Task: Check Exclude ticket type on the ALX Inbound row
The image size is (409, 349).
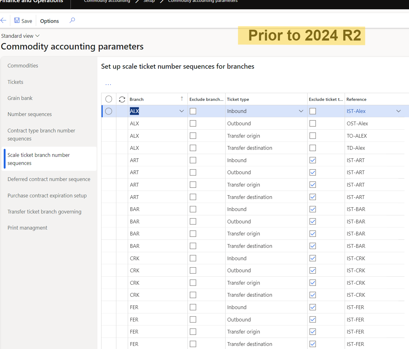Action: pyautogui.click(x=312, y=111)
